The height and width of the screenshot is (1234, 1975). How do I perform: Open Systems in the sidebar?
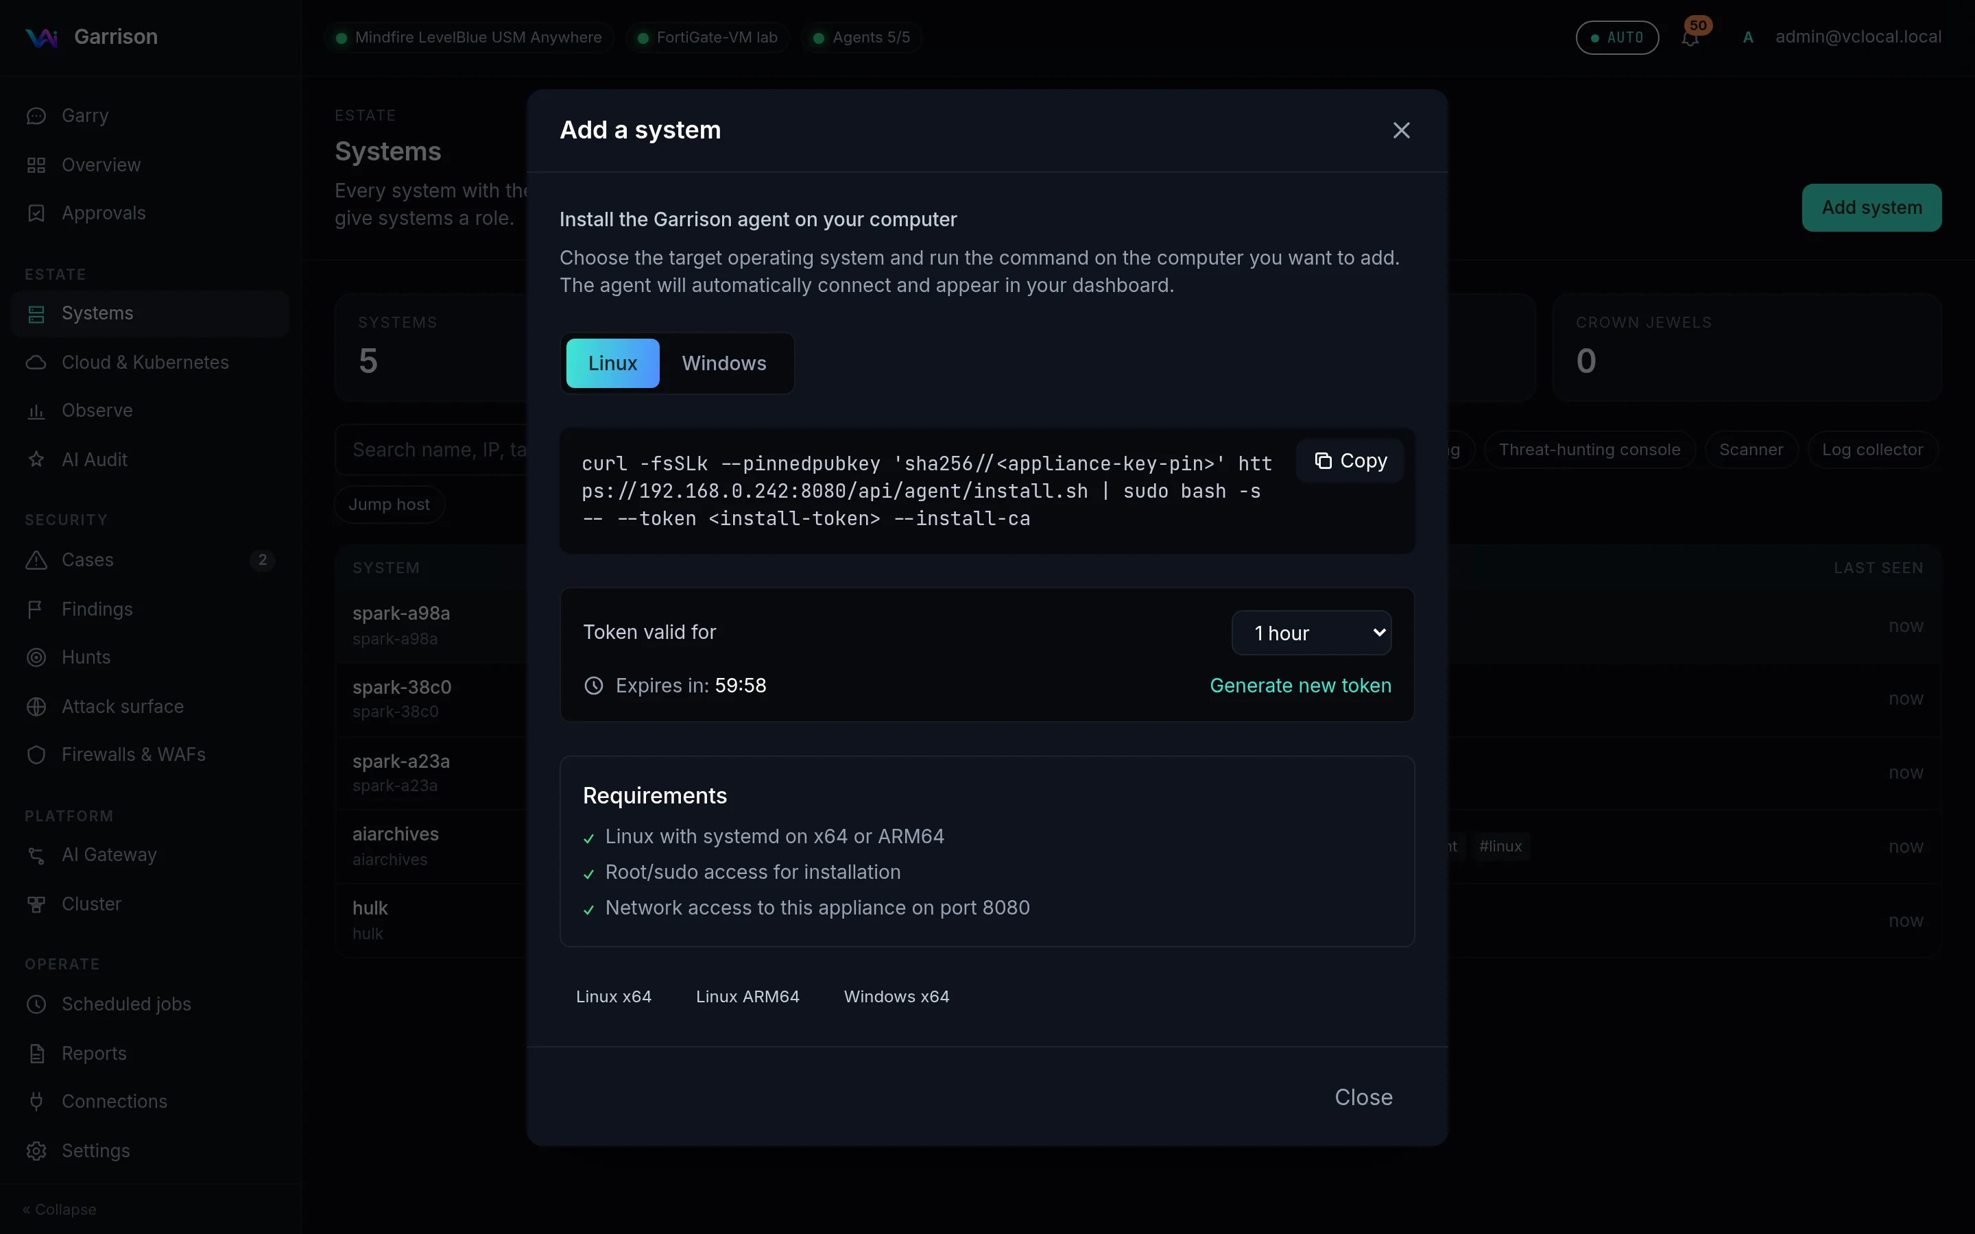[x=150, y=313]
